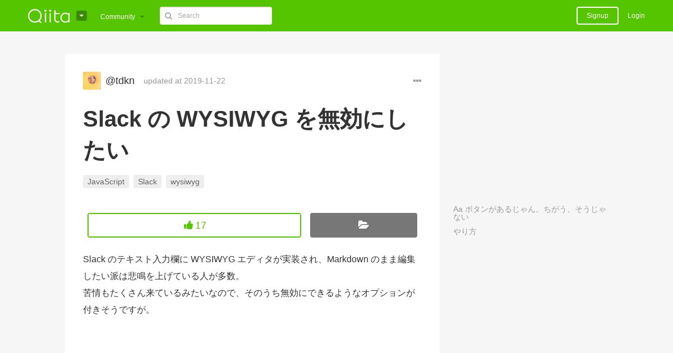Click the Signup button

597,16
